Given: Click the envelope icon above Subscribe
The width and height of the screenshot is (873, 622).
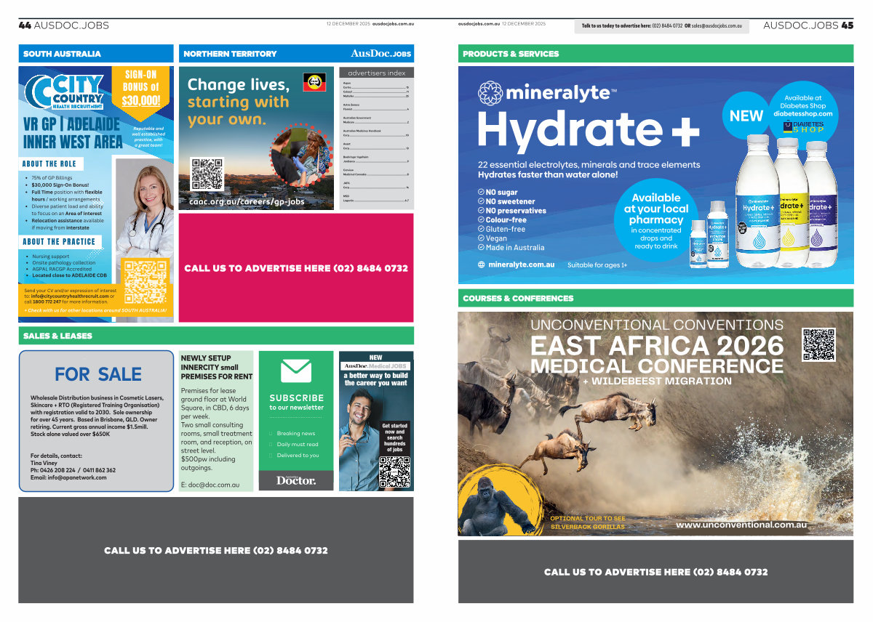Looking at the screenshot, I should point(296,371).
